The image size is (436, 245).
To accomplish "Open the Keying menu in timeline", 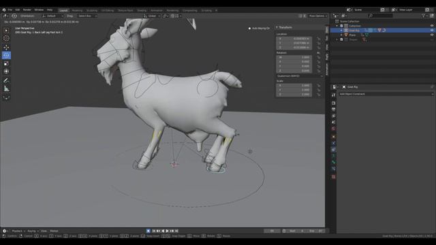I will pyautogui.click(x=33, y=231).
